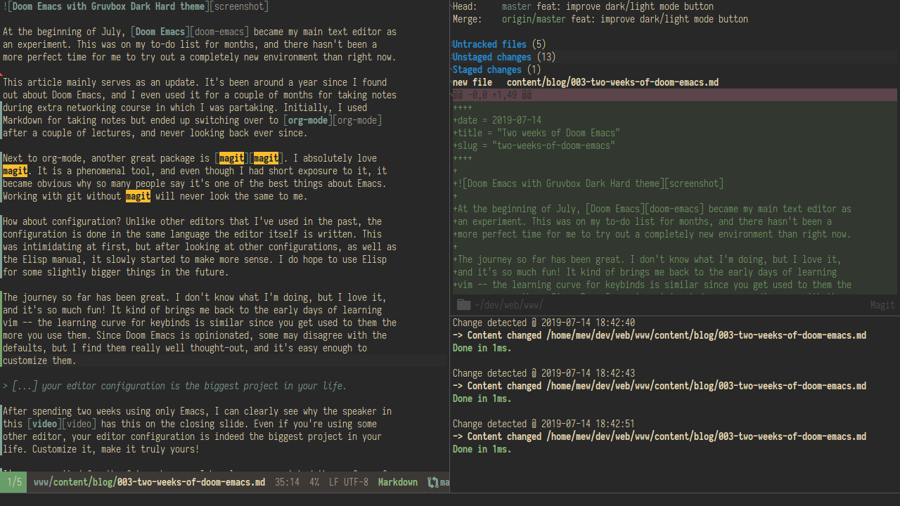
Task: Click the folder icon in the Magit modeline
Action: 463,305
